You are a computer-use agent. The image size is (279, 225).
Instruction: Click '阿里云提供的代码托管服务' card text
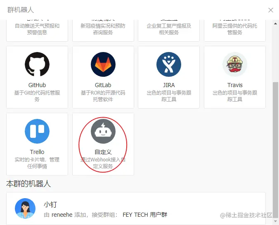tap(235, 29)
